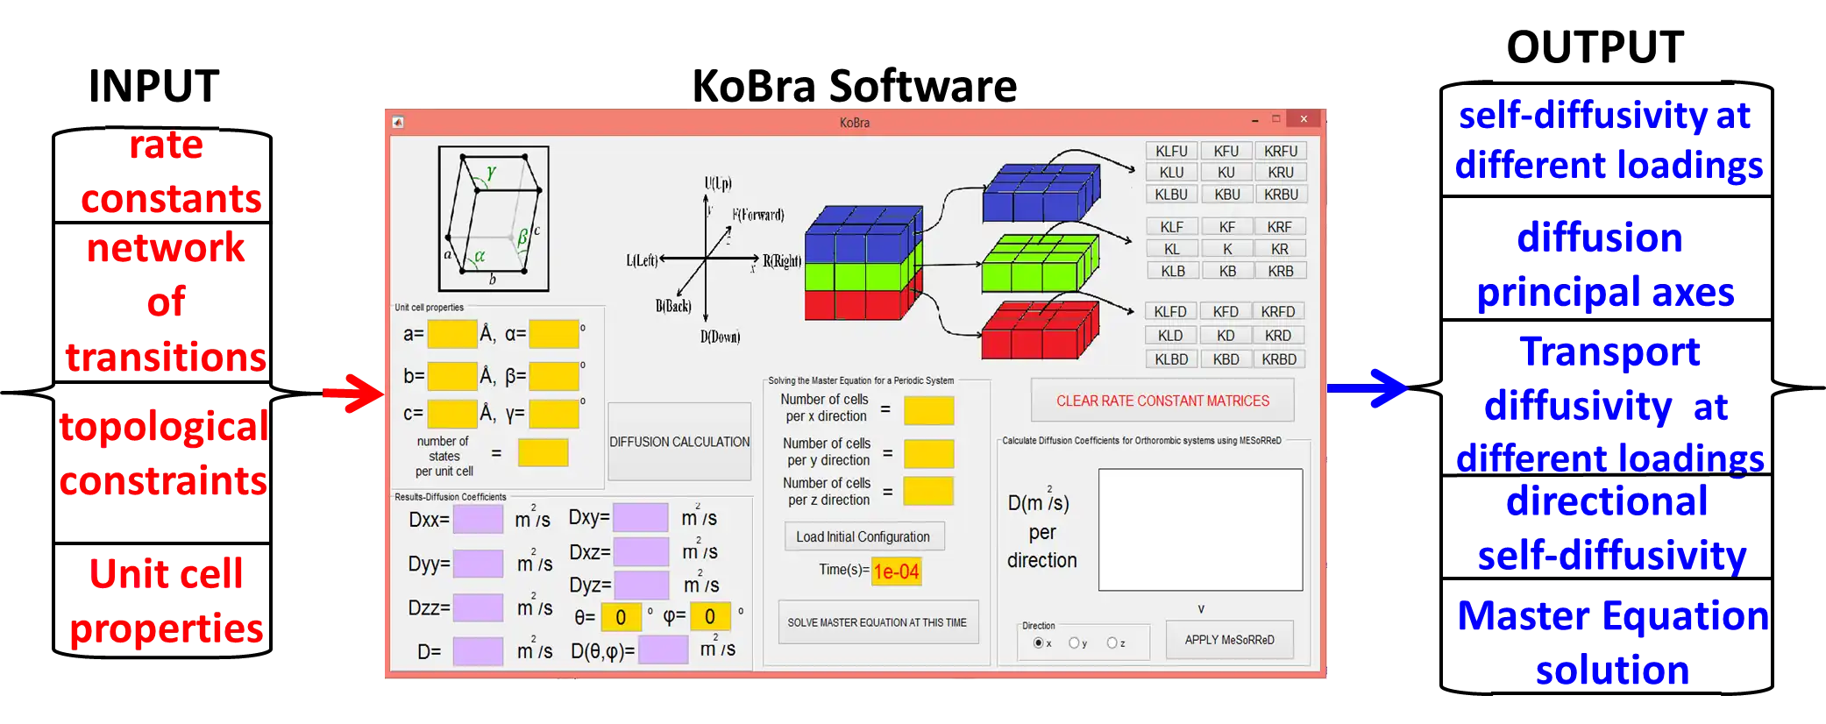Click the KRFU rate constant button
This screenshot has width=1826, height=724.
point(1281,151)
